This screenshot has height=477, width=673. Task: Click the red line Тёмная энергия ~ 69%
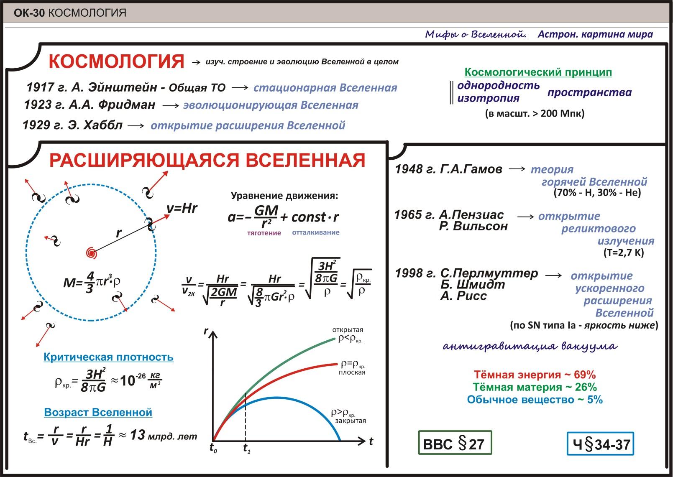[x=535, y=375]
